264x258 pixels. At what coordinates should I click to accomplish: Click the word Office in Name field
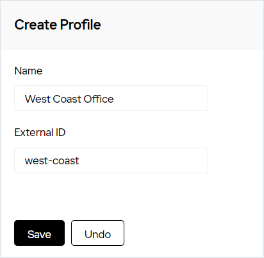tap(99, 99)
